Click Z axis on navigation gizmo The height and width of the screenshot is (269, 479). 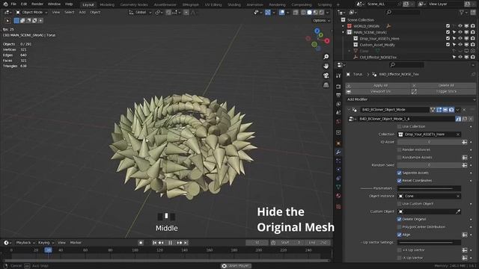pyautogui.click(x=317, y=31)
